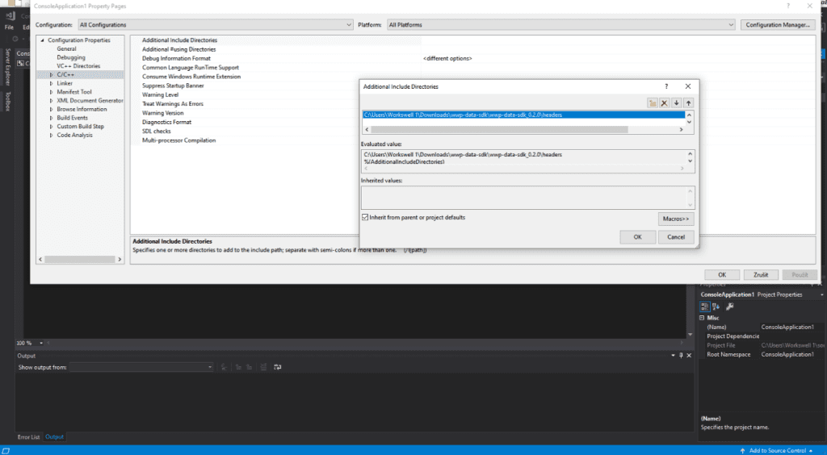Screen dimensions: 827x455
Task: Switch to the Error List tab
Action: (29, 436)
